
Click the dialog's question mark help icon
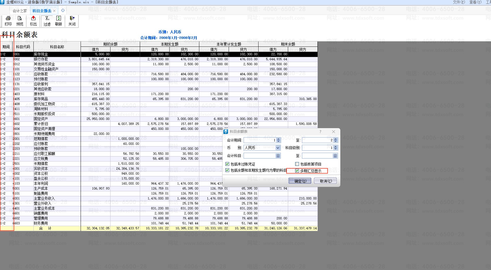click(320, 132)
